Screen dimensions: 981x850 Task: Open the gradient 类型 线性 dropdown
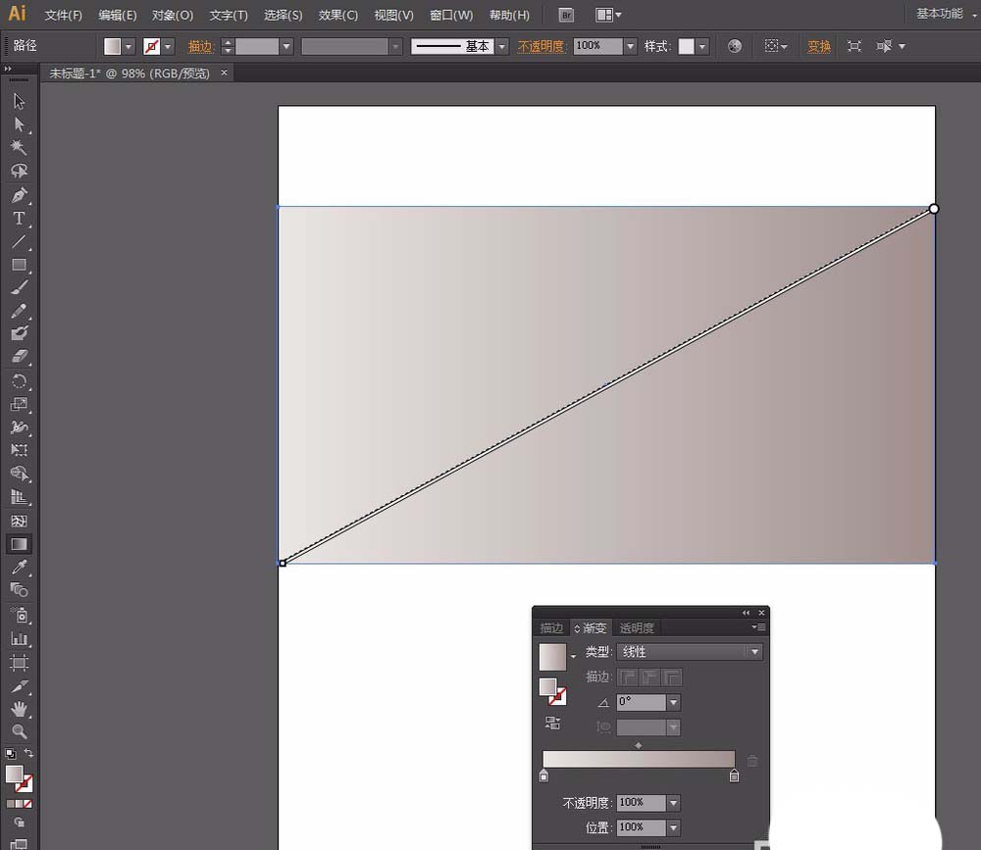(x=690, y=652)
